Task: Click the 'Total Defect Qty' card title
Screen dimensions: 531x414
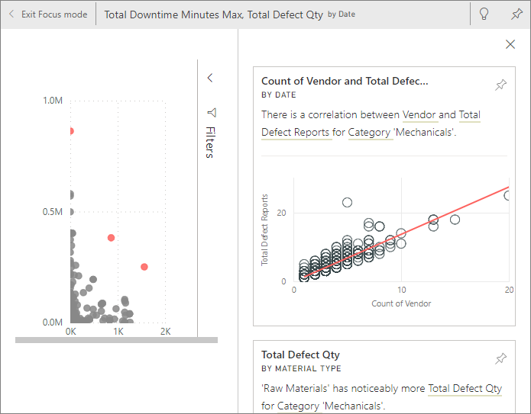Action: point(300,355)
